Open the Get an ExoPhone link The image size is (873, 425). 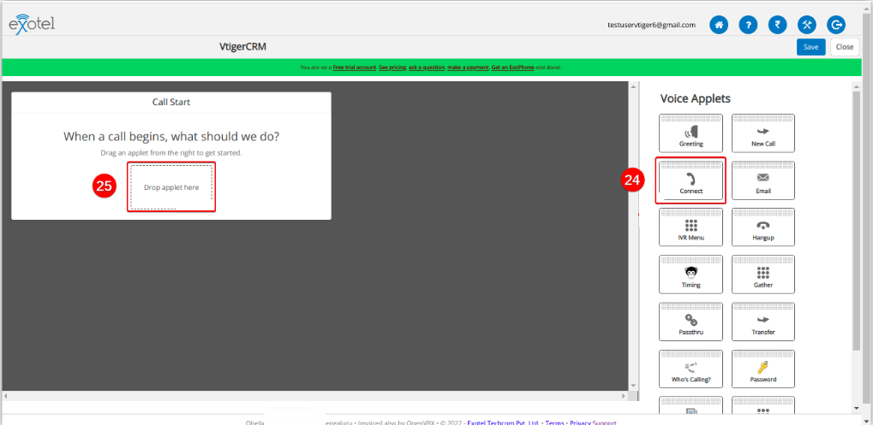tap(512, 68)
